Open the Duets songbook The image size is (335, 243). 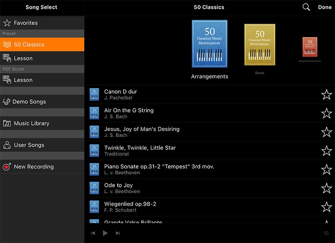(260, 46)
